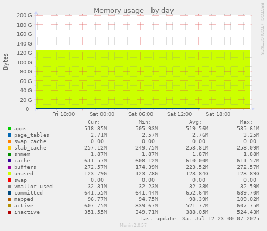
Task: Click the 'vmalloc_used' legend label
Action: [x=33, y=187]
